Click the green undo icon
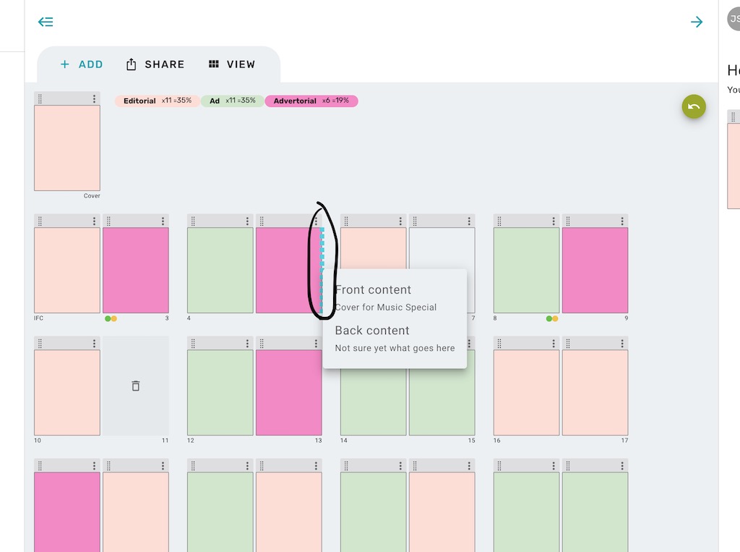The width and height of the screenshot is (740, 552). [x=693, y=106]
